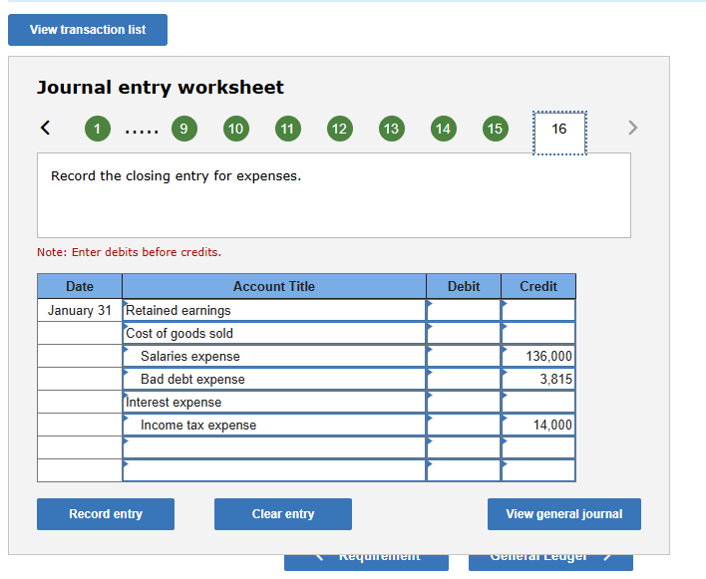This screenshot has height=579, width=706.
Task: Open Salaries expense account dropdown
Action: (274, 357)
